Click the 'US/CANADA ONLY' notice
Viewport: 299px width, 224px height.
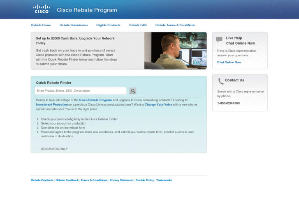[54, 149]
